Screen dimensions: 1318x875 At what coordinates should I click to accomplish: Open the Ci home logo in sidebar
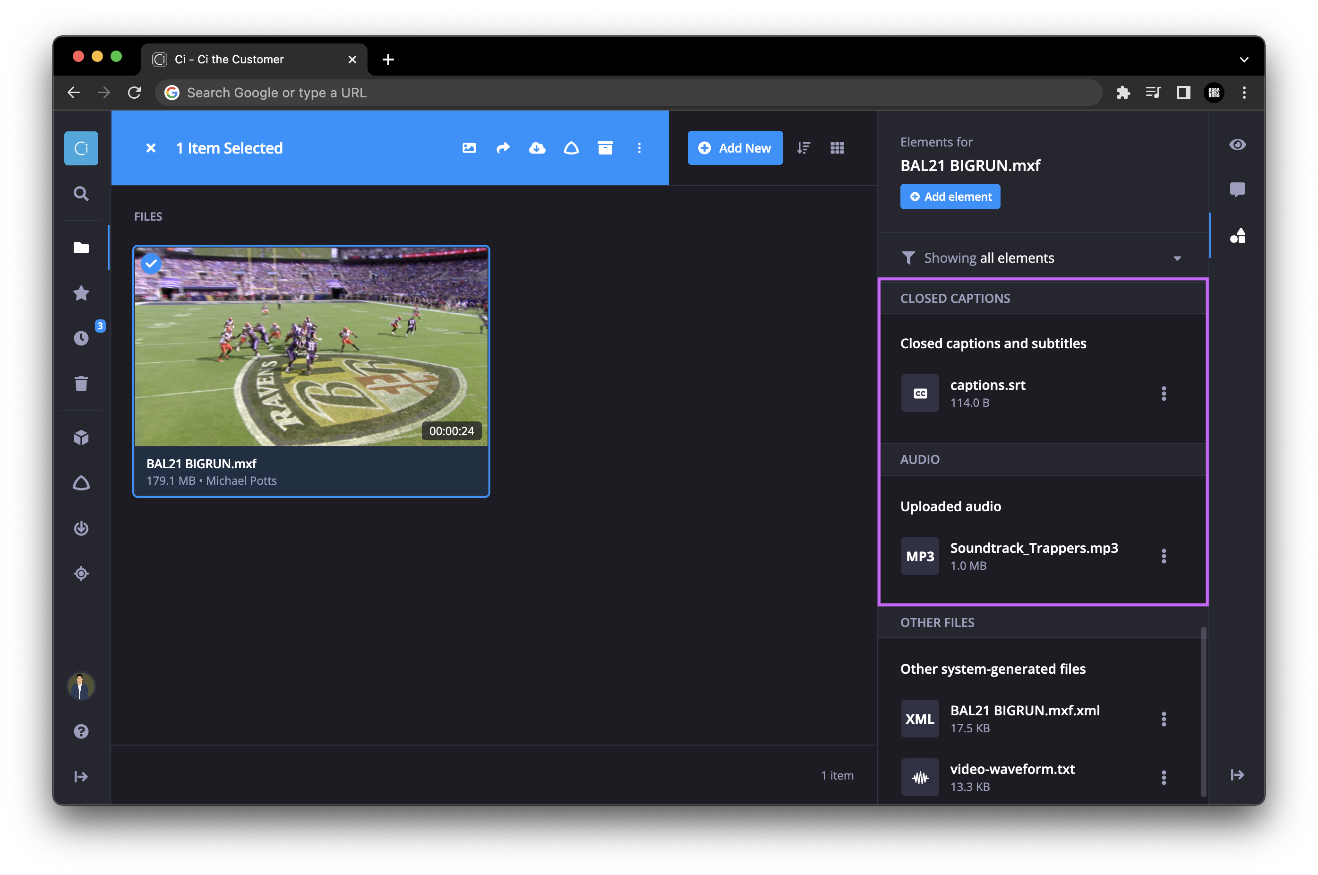tap(81, 148)
